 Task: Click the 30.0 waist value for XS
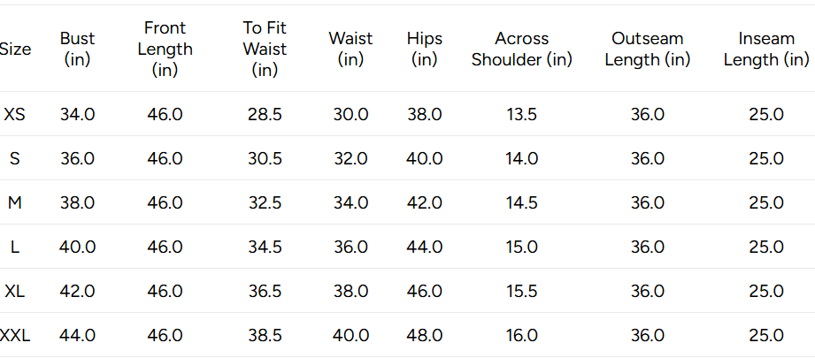click(350, 115)
